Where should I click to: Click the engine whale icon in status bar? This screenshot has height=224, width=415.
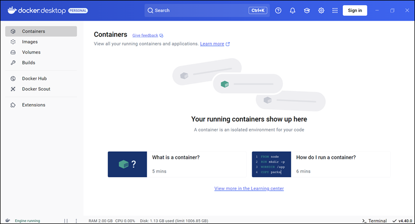(8, 220)
